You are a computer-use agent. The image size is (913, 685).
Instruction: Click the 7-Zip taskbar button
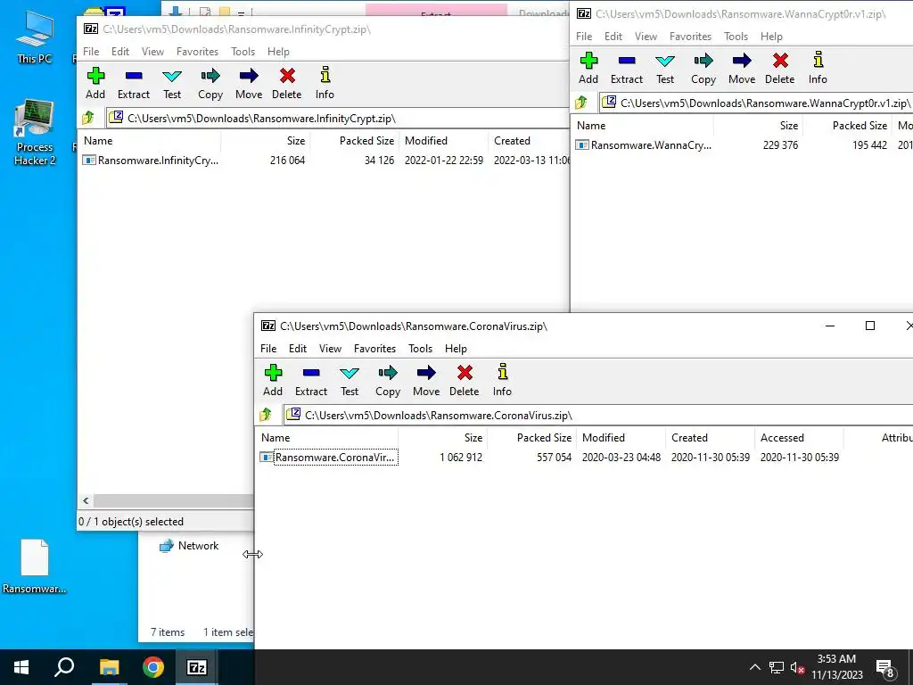tap(197, 667)
